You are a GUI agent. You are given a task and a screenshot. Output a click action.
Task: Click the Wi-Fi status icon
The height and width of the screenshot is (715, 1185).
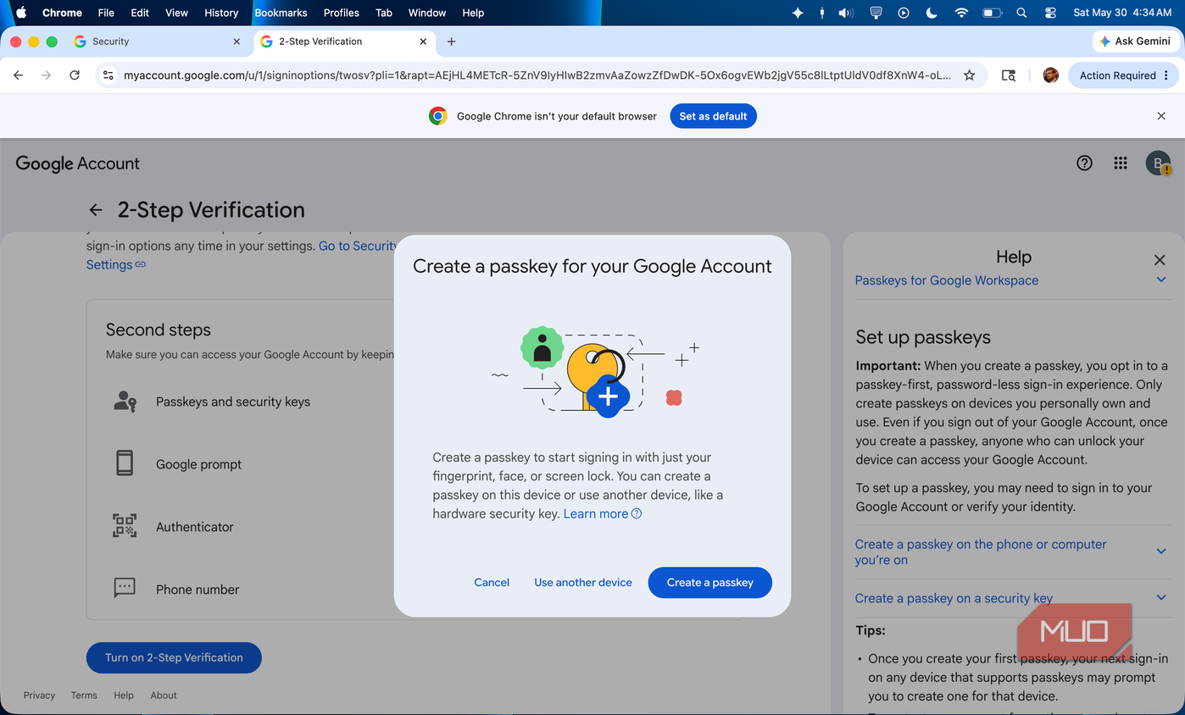tap(960, 13)
